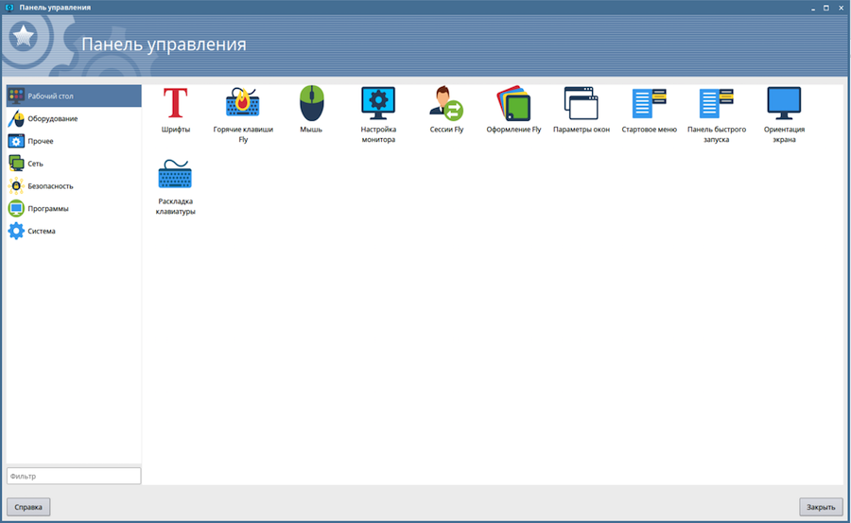Go to the Сеть network category
The image size is (851, 523).
[x=35, y=164]
